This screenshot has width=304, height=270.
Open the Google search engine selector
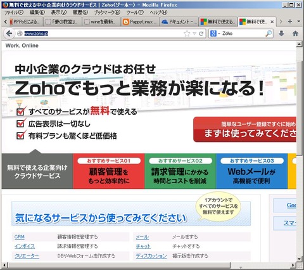[x=215, y=34]
